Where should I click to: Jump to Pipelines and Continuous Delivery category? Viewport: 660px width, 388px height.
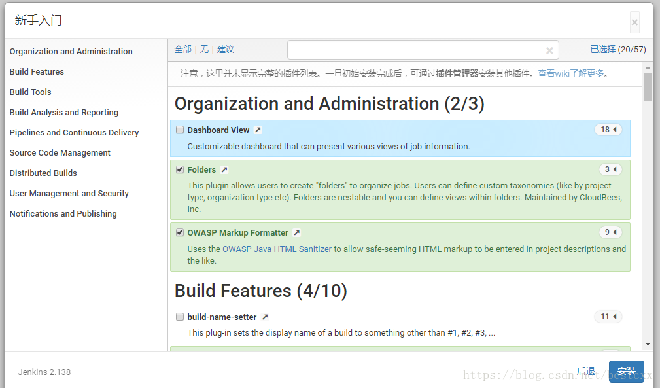pos(74,133)
